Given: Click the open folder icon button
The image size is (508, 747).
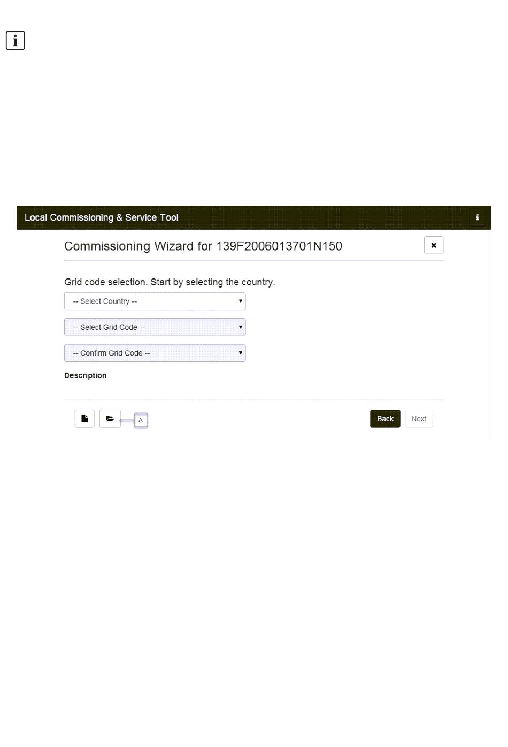Looking at the screenshot, I should 110,419.
